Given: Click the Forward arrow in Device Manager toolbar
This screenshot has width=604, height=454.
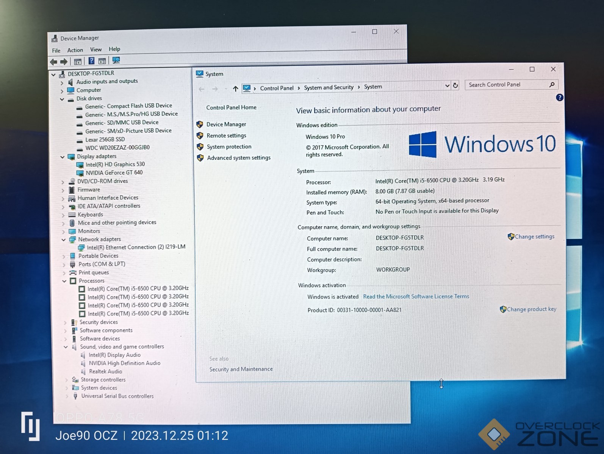Looking at the screenshot, I should click(x=64, y=62).
